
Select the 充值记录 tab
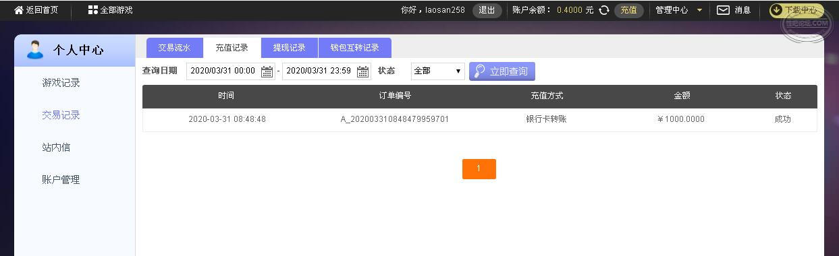(232, 48)
